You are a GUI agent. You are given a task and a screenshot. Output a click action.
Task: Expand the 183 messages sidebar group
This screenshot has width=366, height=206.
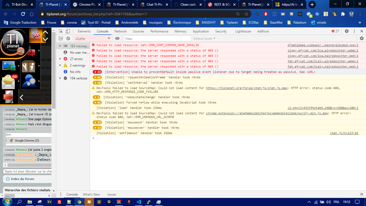(x=60, y=46)
